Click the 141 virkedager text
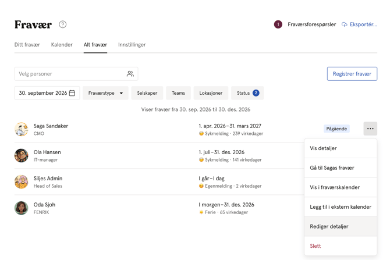 247,159
